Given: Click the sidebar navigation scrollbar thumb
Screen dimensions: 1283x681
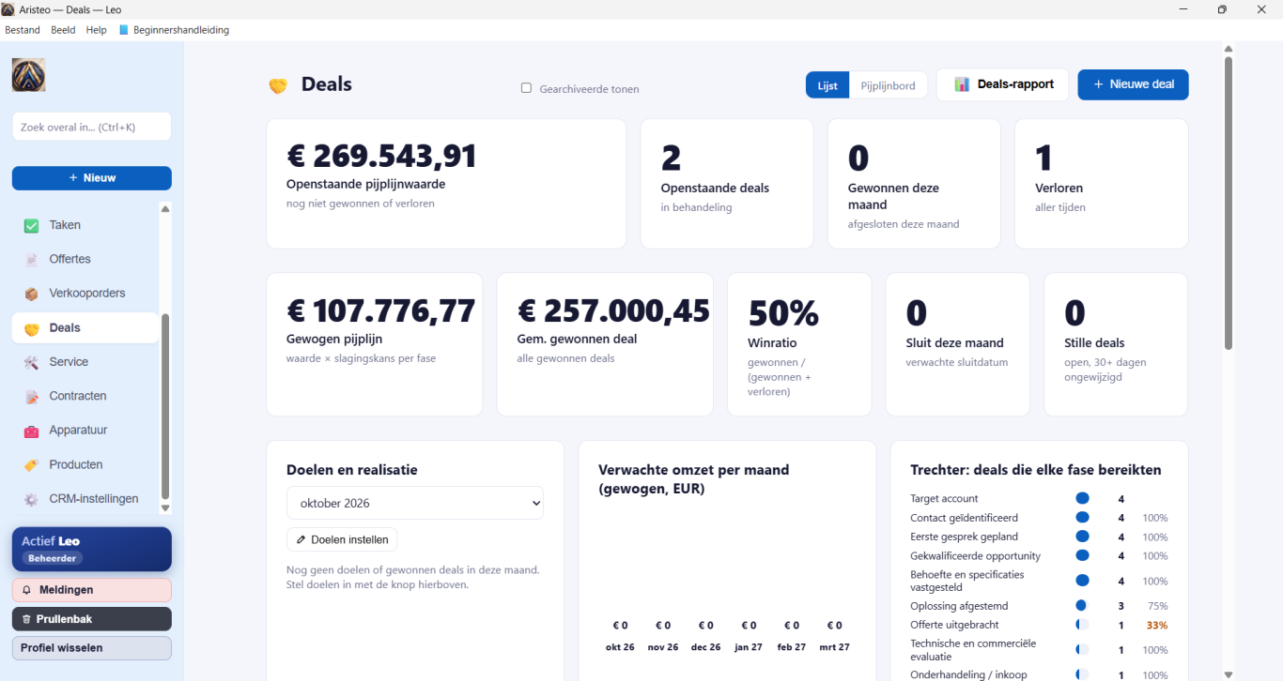Looking at the screenshot, I should pyautogui.click(x=165, y=405).
